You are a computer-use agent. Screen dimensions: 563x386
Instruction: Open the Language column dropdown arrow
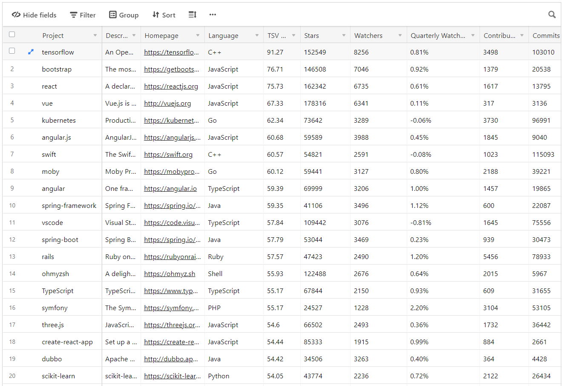pyautogui.click(x=257, y=35)
